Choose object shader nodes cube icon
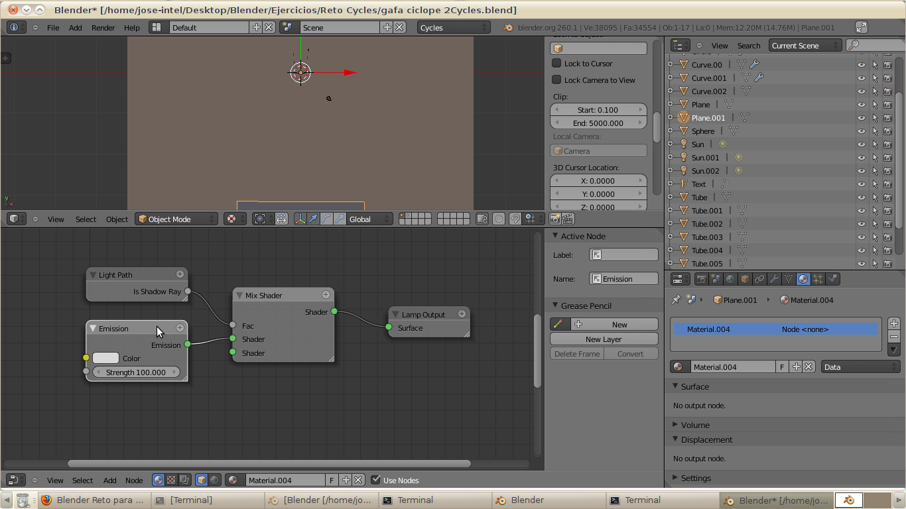906x509 pixels. pos(202,480)
